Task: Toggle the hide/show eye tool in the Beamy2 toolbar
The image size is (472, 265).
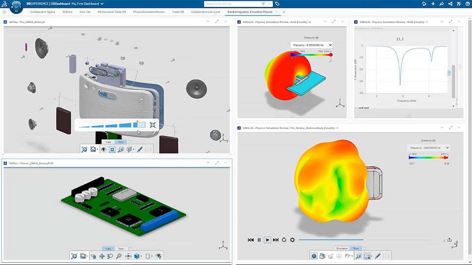Action: click(104, 149)
